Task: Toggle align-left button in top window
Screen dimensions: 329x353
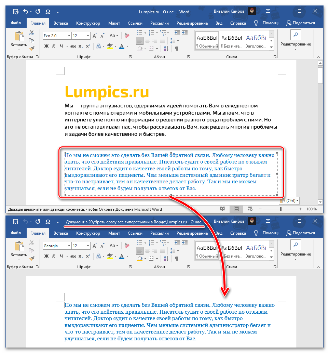Action: tap(139, 41)
